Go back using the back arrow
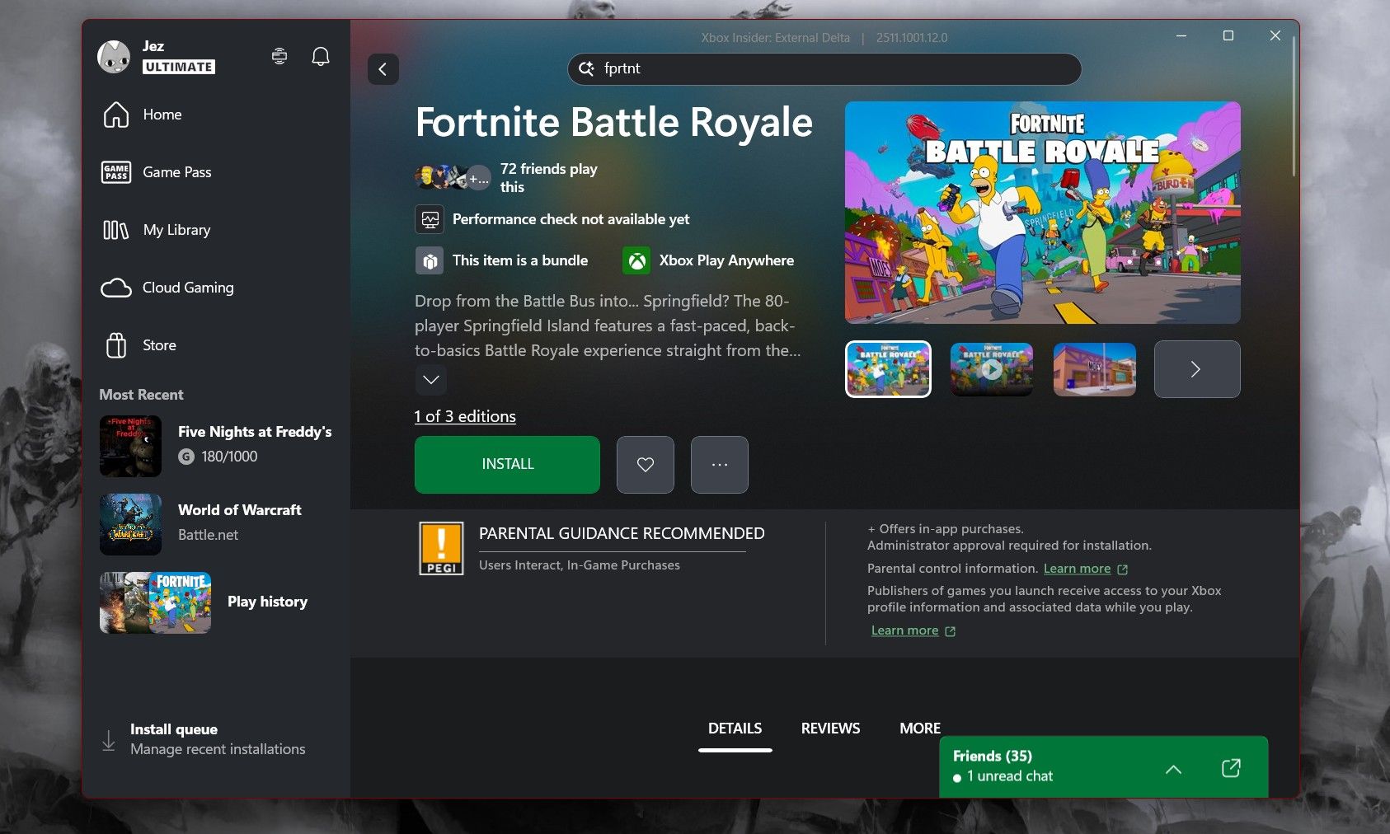 tap(383, 69)
